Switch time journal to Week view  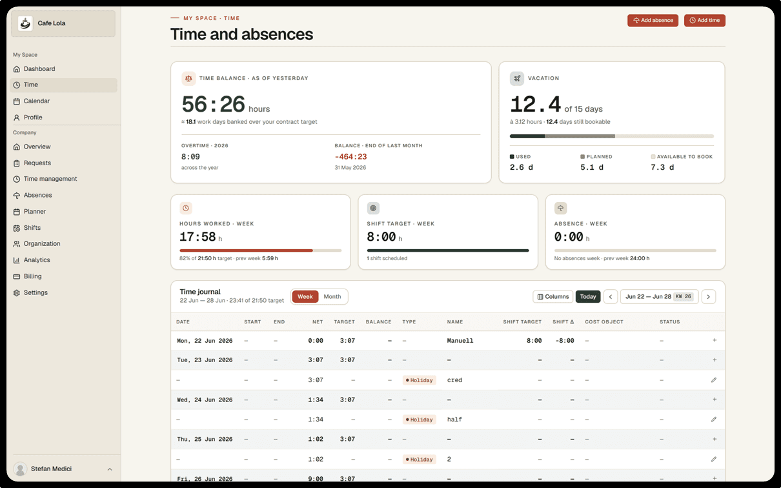pos(305,297)
